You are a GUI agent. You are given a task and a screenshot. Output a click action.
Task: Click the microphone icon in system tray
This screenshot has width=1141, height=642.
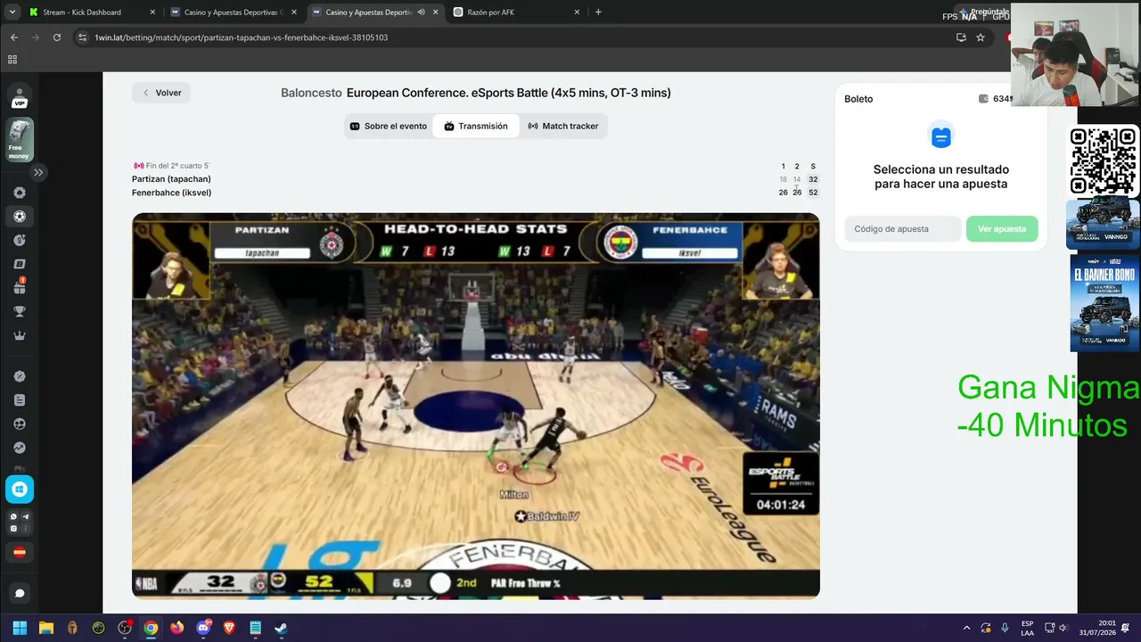pyautogui.click(x=1005, y=628)
